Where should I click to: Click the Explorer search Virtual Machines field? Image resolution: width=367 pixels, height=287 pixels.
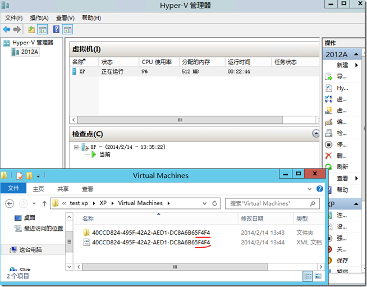272,203
